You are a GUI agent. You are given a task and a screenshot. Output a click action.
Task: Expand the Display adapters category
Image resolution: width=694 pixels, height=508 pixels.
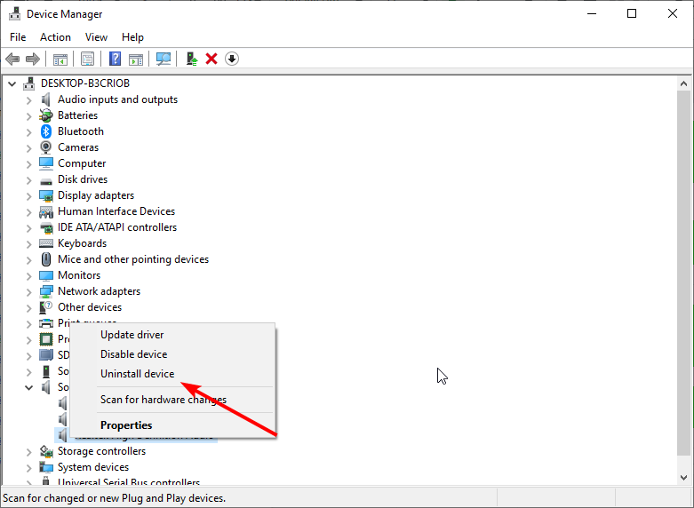(x=28, y=196)
